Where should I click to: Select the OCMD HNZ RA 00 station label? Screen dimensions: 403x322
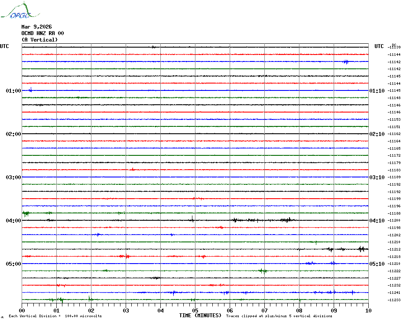(42, 33)
